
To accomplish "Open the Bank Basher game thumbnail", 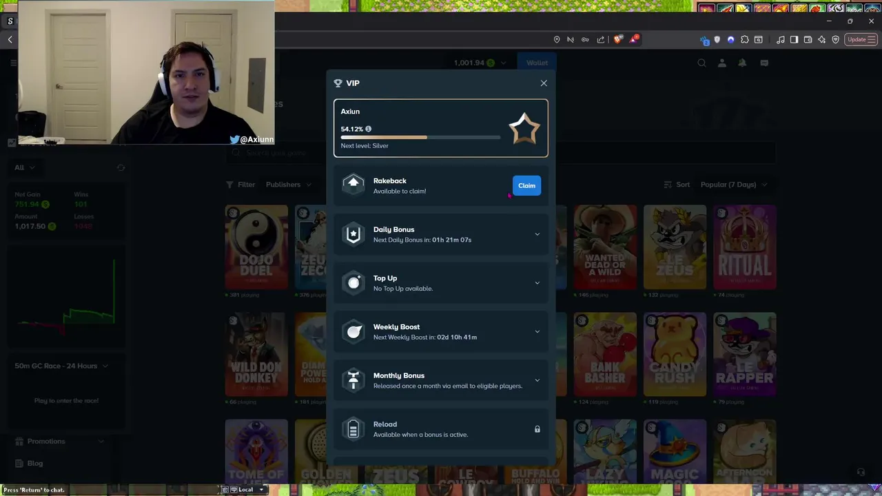I will [605, 354].
